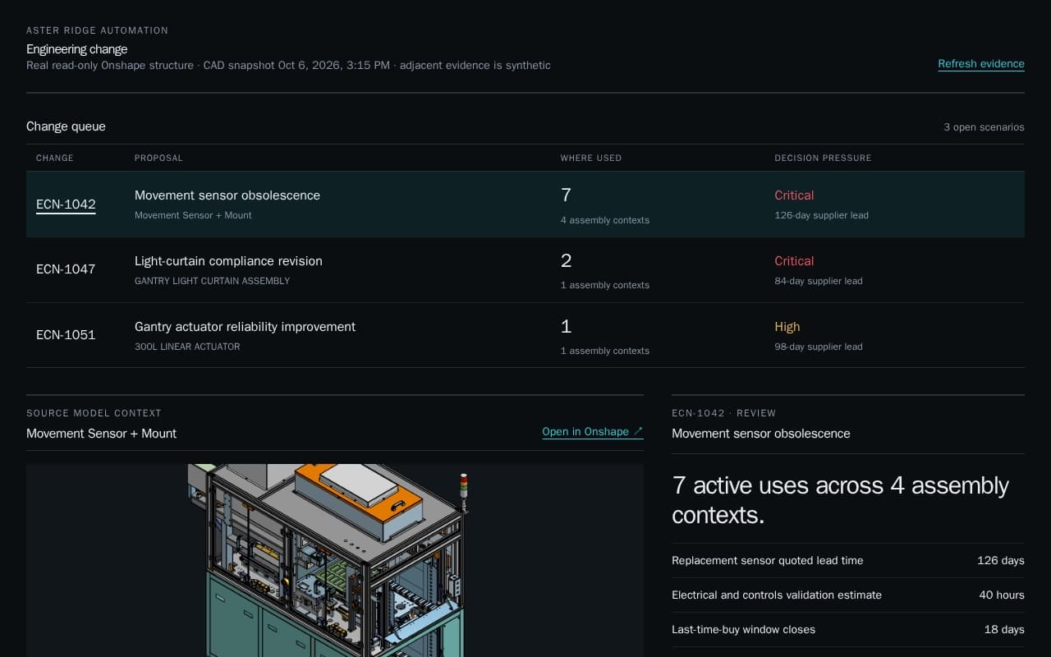Click Electrical and controls validation estimate row

tap(848, 595)
